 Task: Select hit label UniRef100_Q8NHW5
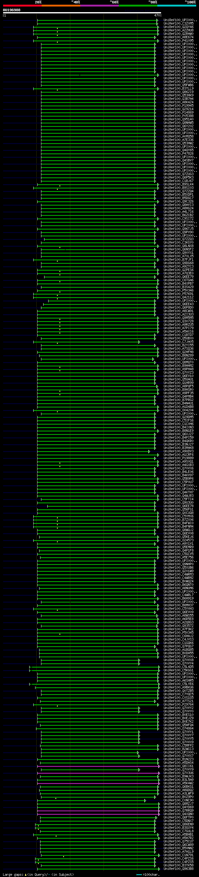(178, 123)
